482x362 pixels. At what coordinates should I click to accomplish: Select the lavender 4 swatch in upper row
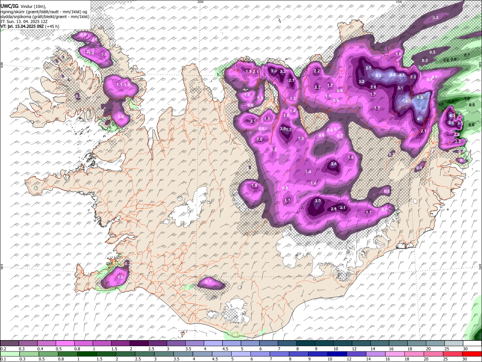pyautogui.click(x=213, y=344)
